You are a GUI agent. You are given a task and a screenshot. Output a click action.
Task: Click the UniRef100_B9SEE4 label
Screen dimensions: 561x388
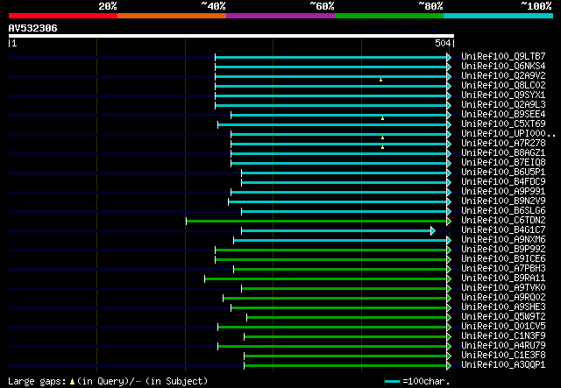click(x=503, y=114)
